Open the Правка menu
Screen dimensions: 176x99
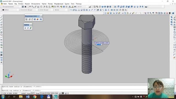[10, 4]
